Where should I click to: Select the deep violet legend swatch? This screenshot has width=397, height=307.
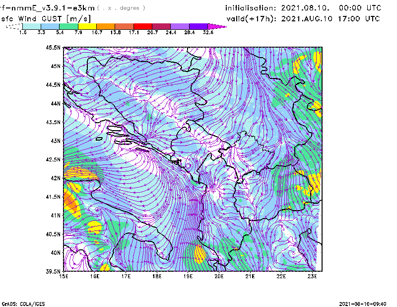[198, 26]
